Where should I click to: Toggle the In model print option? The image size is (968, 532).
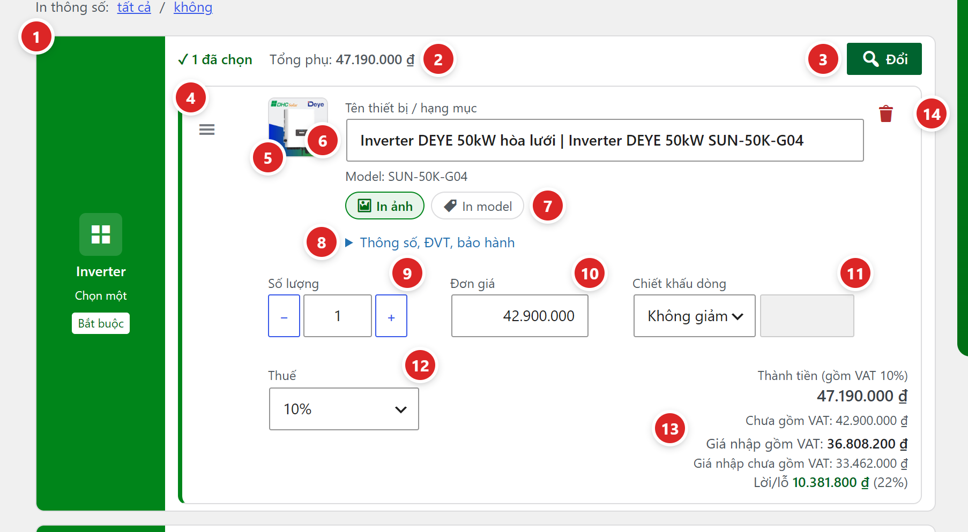(x=478, y=206)
